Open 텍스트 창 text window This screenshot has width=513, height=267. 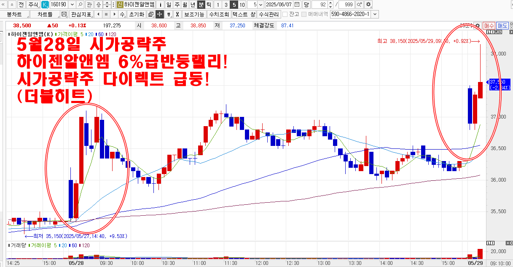(x=244, y=14)
